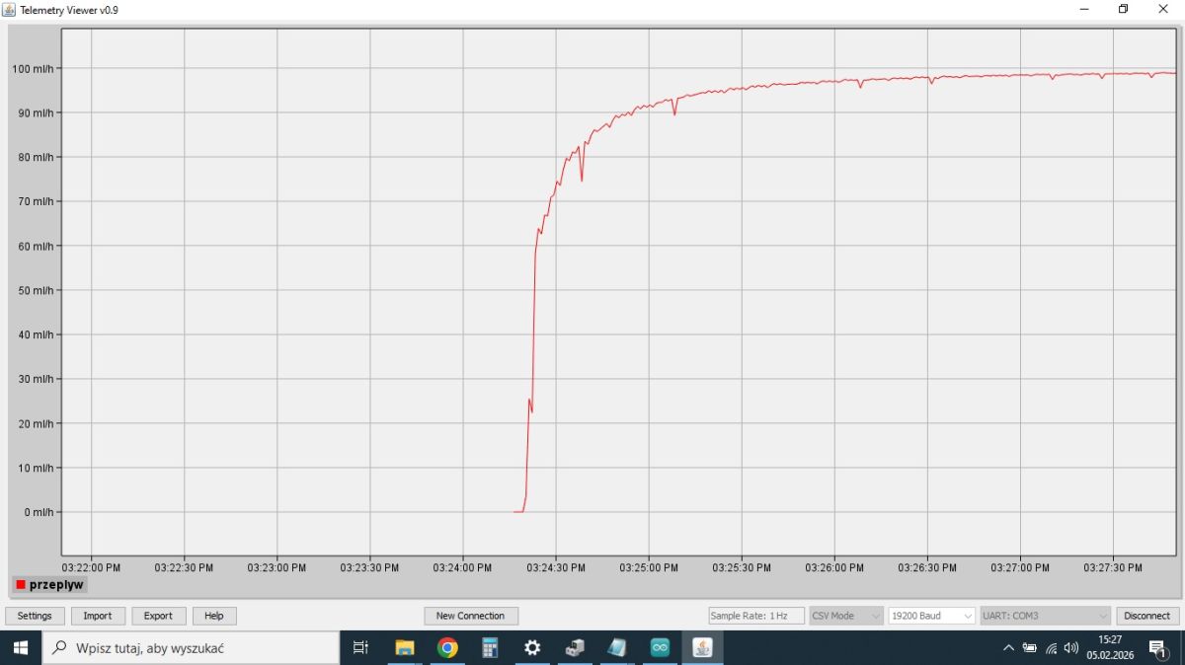Screen dimensions: 1185x665
Task: Open the UART: COM3 port dropdown
Action: click(1046, 616)
